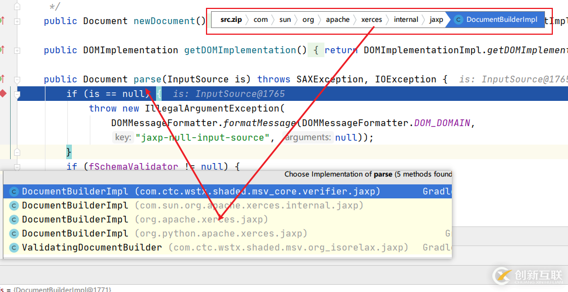Viewport: 568px width, 292px height.
Task: Click the xerces breadcrumb segment
Action: coord(372,20)
